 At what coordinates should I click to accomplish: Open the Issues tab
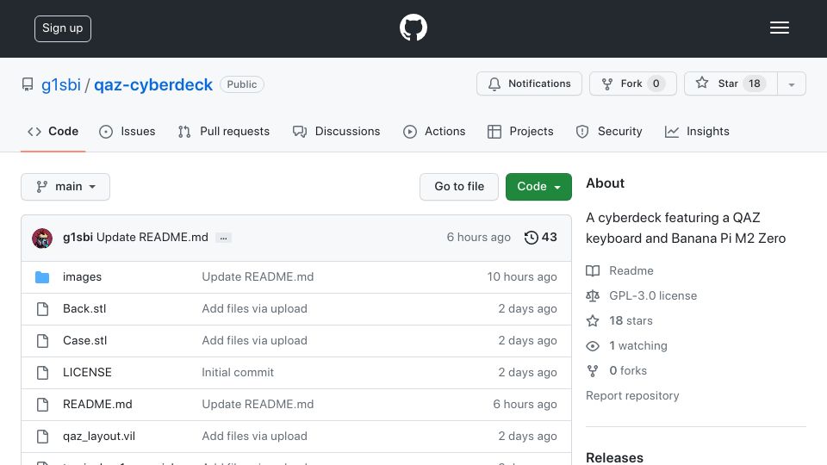pyautogui.click(x=127, y=131)
